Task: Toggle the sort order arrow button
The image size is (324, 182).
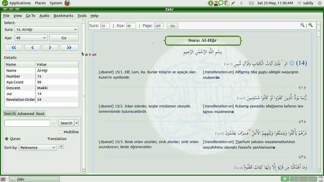Action: [61, 147]
